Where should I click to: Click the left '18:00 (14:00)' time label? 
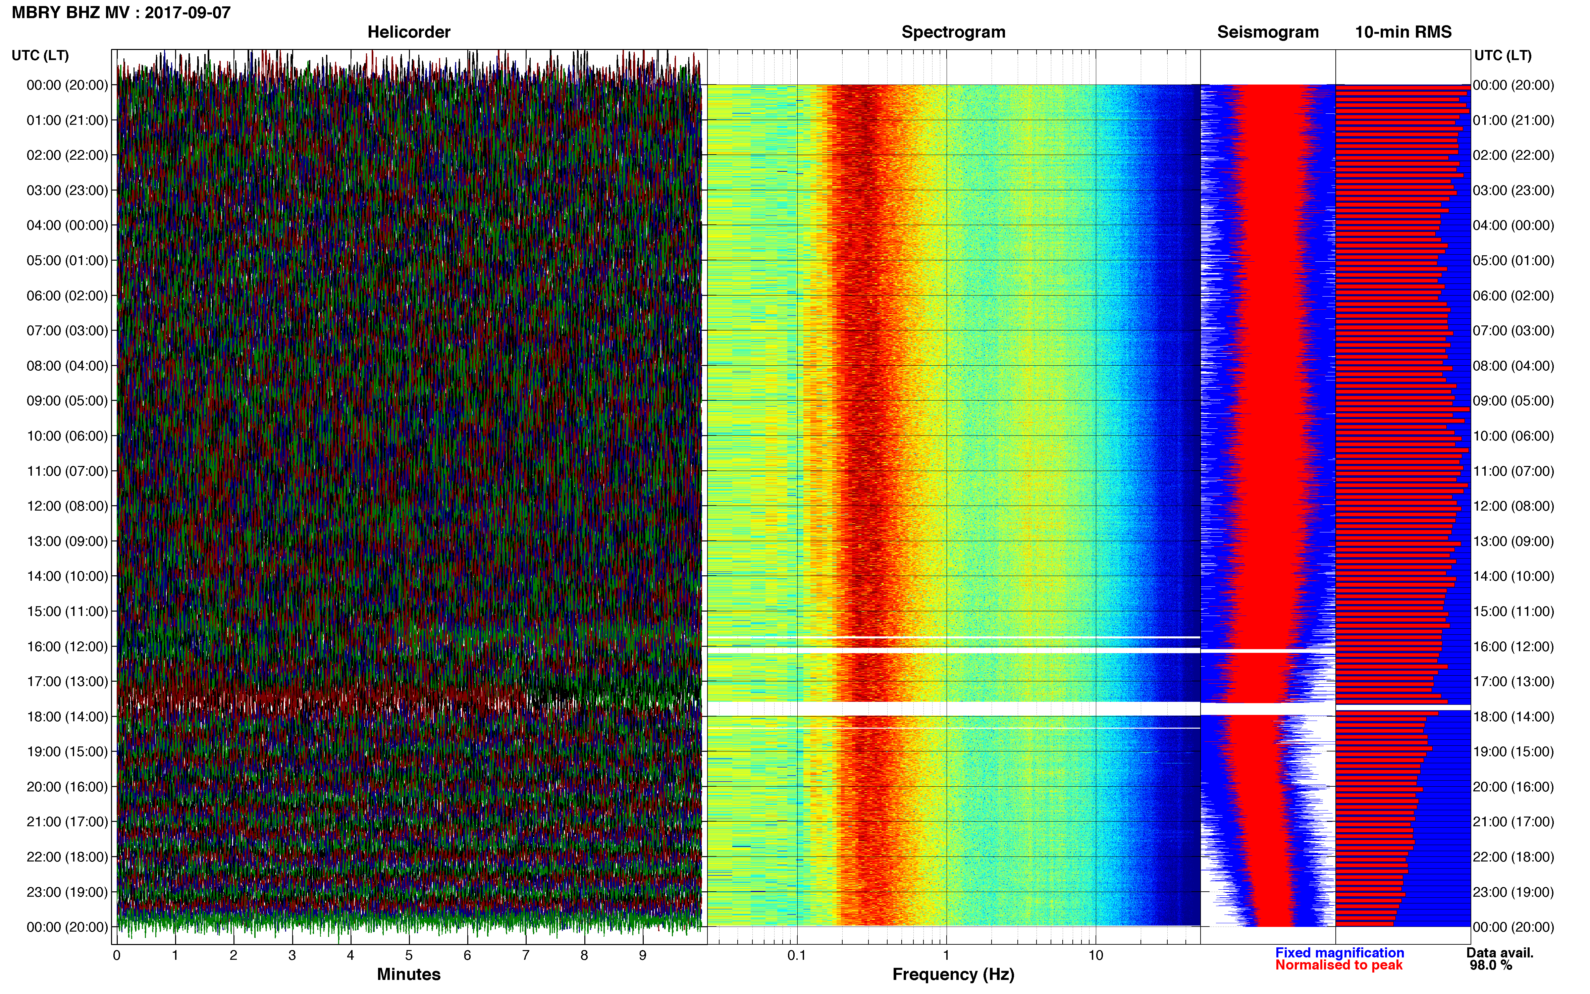click(67, 717)
